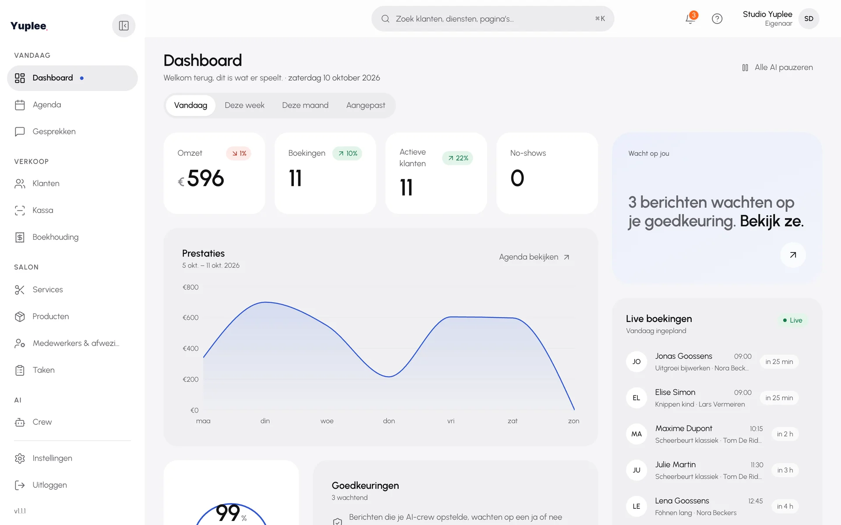Click the Goedkeuringen heading
The height and width of the screenshot is (525, 841).
365,486
